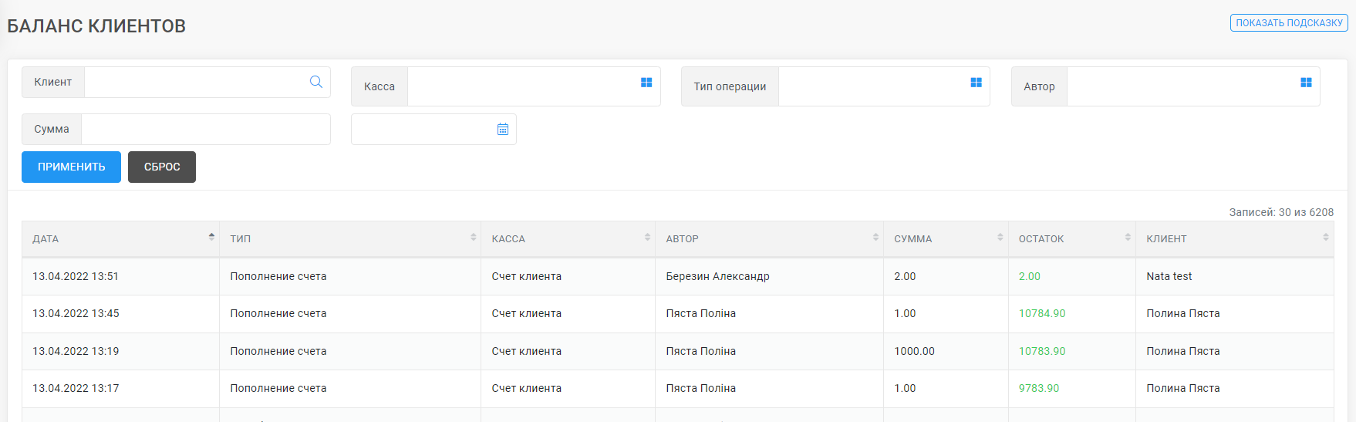The image size is (1356, 422).
Task: Focus the Клиент search input field
Action: [x=194, y=83]
